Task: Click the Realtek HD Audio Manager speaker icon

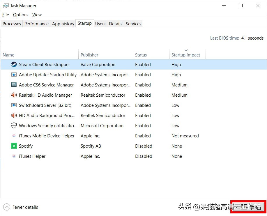Action: coord(14,95)
